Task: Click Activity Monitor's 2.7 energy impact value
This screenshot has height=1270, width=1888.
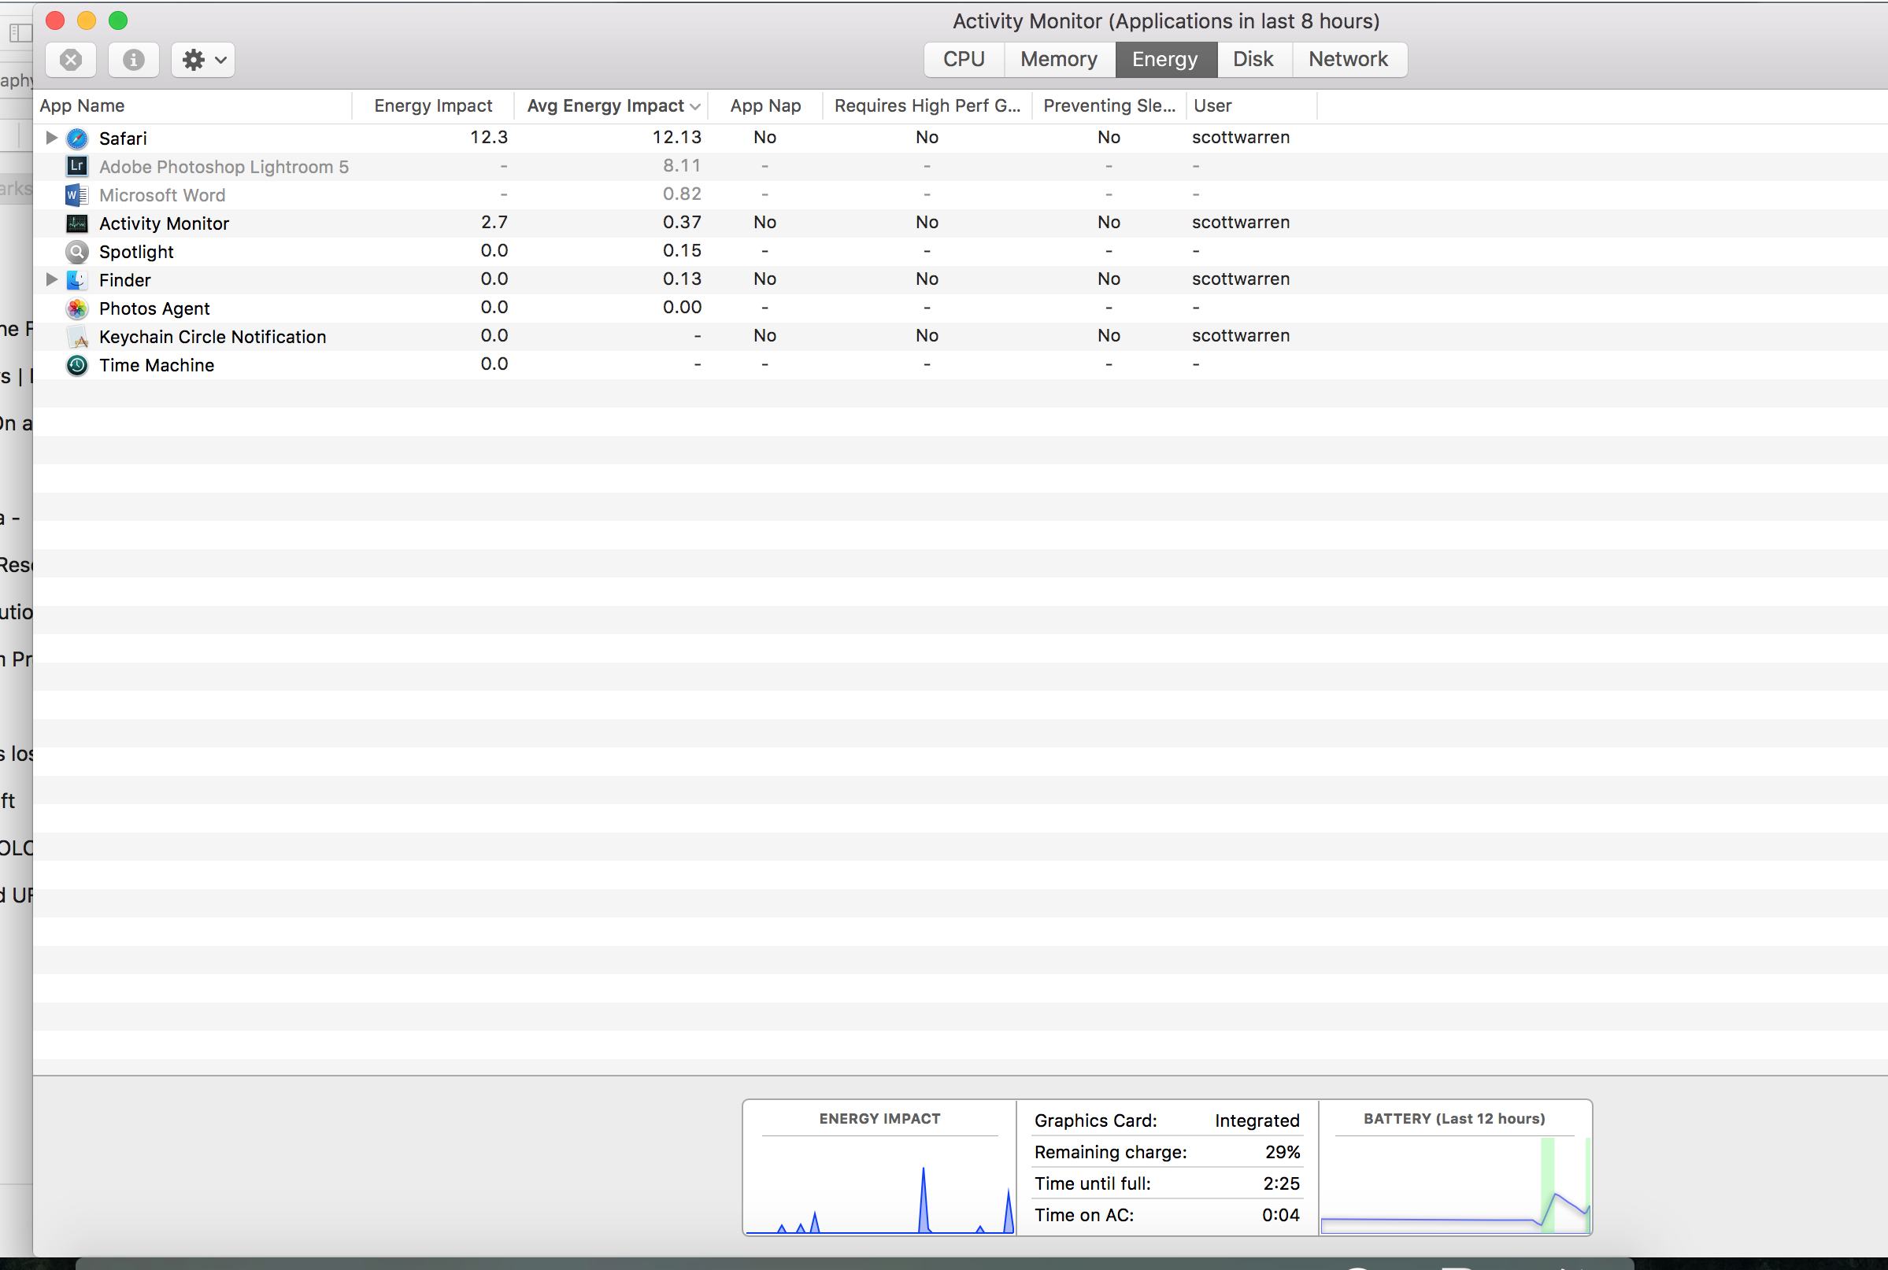Action: tap(494, 223)
